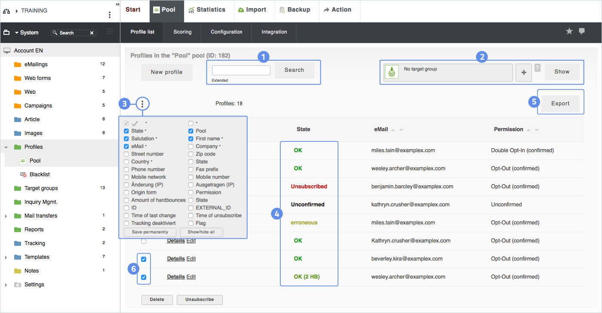Collapse the left sidebar panel
Viewport: 602px width, 313px height.
tap(117, 4)
